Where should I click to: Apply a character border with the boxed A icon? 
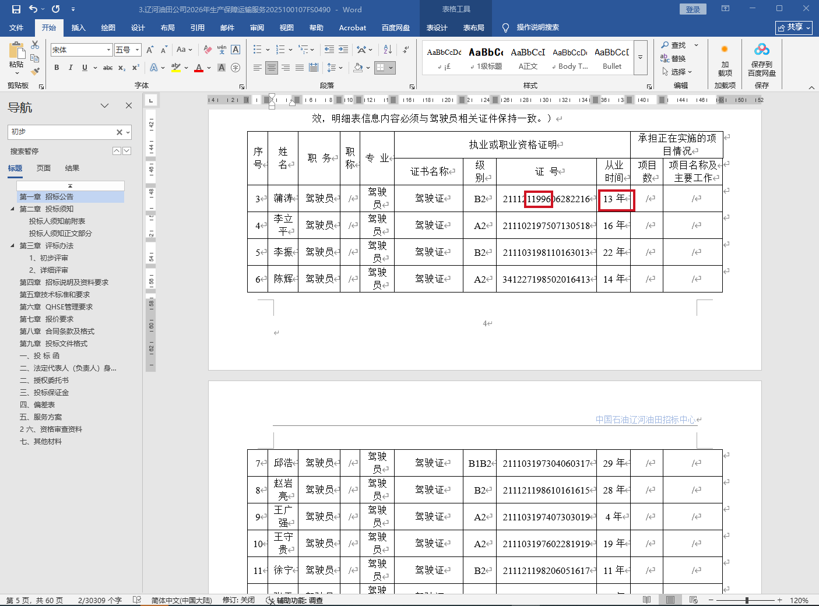point(235,50)
